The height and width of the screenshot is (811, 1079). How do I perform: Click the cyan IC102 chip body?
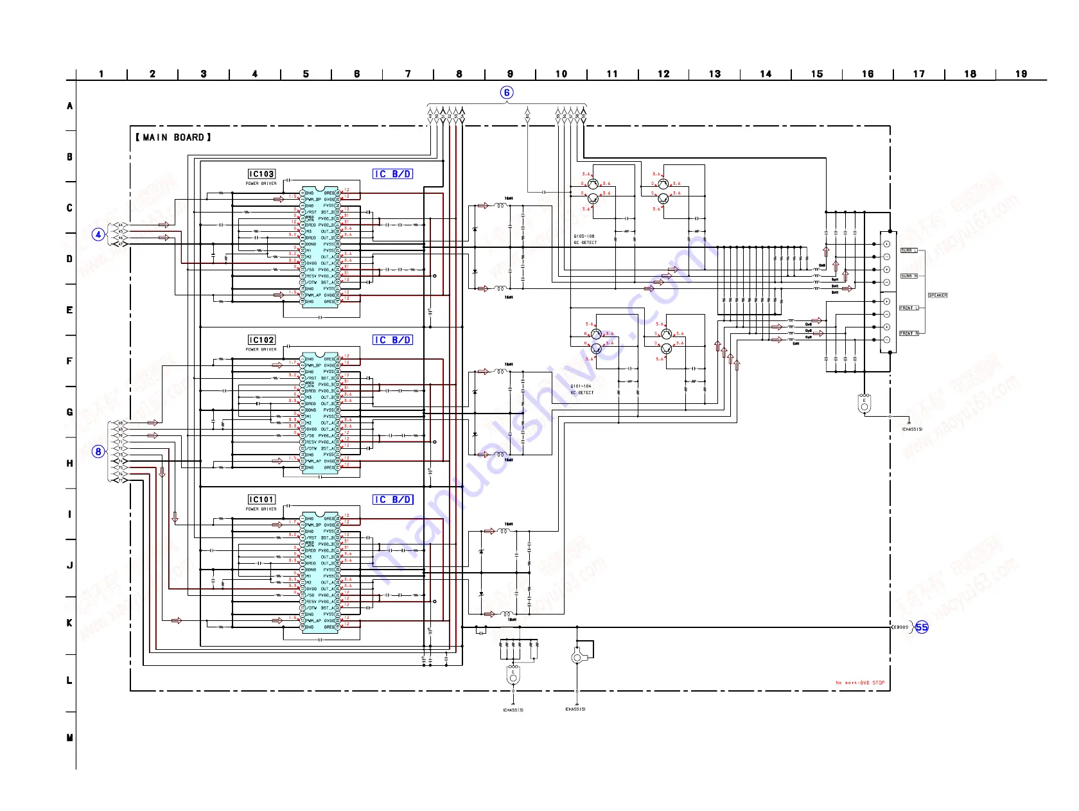click(x=320, y=414)
